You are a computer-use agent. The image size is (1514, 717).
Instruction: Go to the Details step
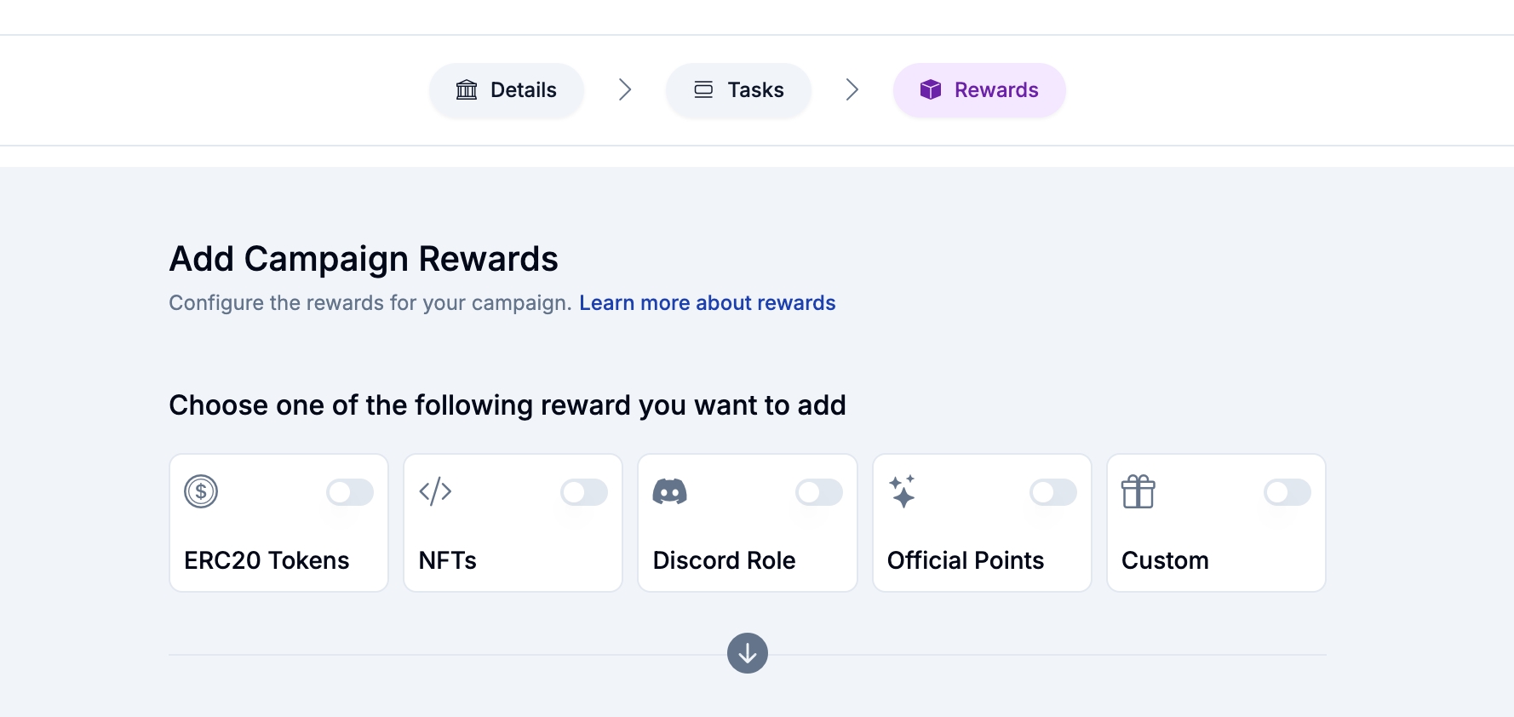point(507,89)
